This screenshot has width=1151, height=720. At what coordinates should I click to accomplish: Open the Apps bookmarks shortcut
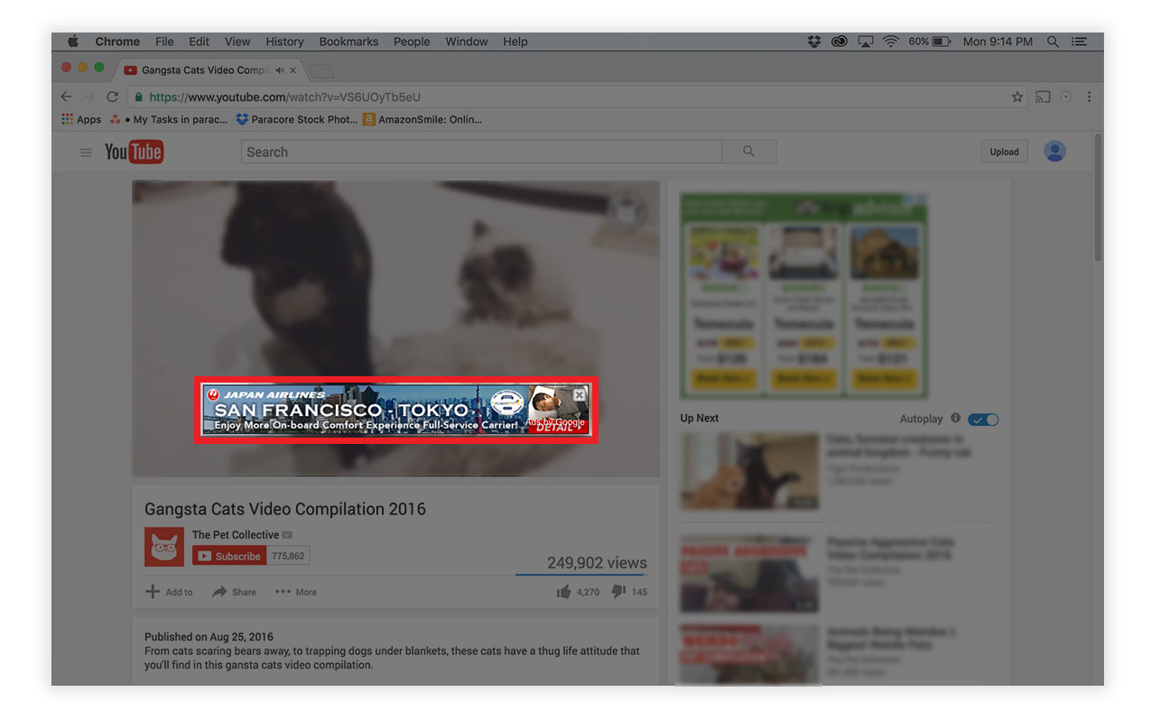81,119
